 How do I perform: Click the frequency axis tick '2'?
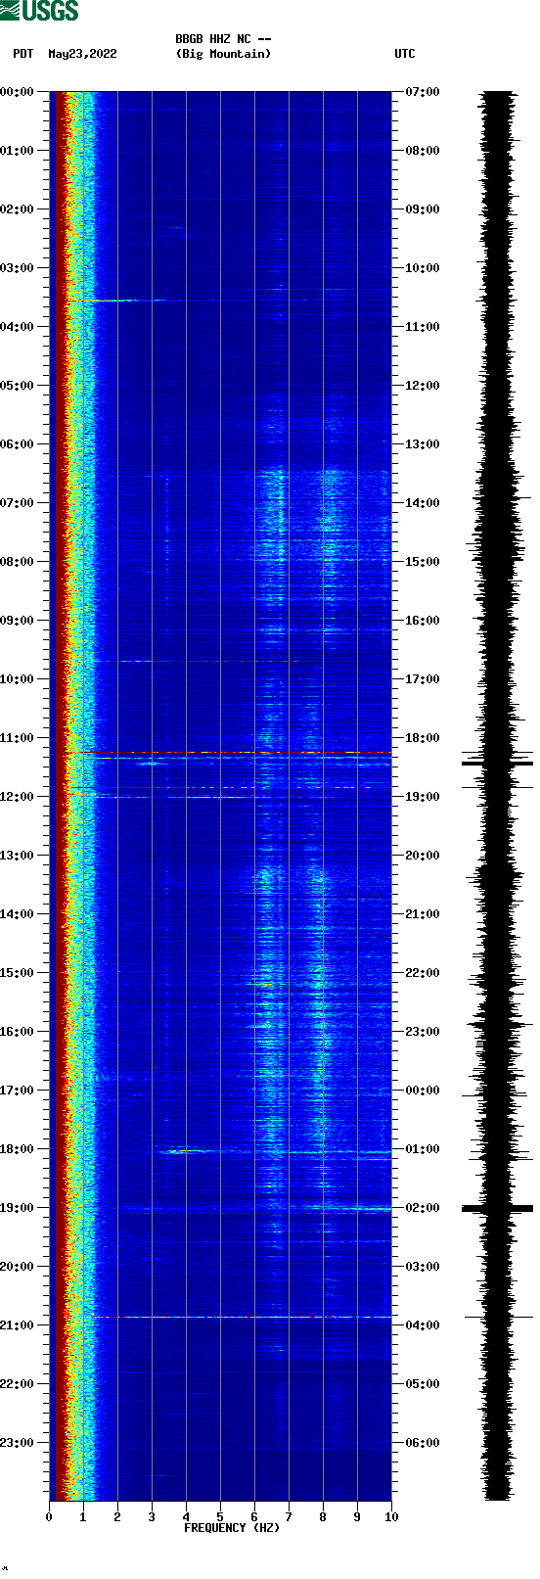(117, 1517)
